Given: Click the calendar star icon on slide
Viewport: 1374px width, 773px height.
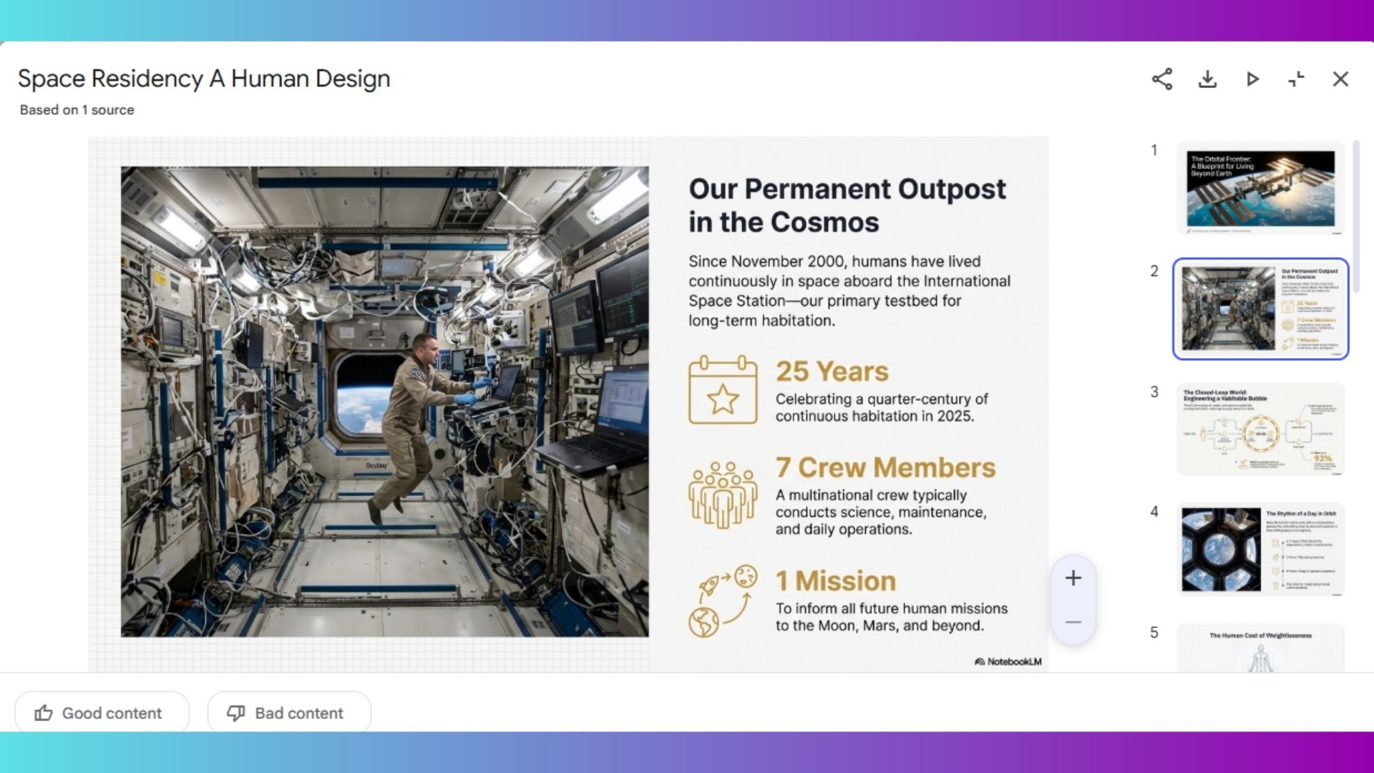Looking at the screenshot, I should (x=723, y=390).
